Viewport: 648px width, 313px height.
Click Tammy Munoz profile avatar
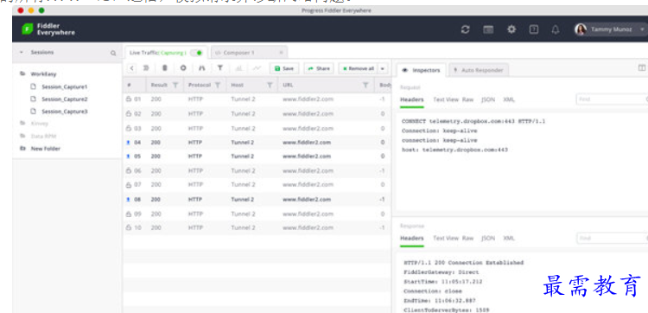pos(581,29)
